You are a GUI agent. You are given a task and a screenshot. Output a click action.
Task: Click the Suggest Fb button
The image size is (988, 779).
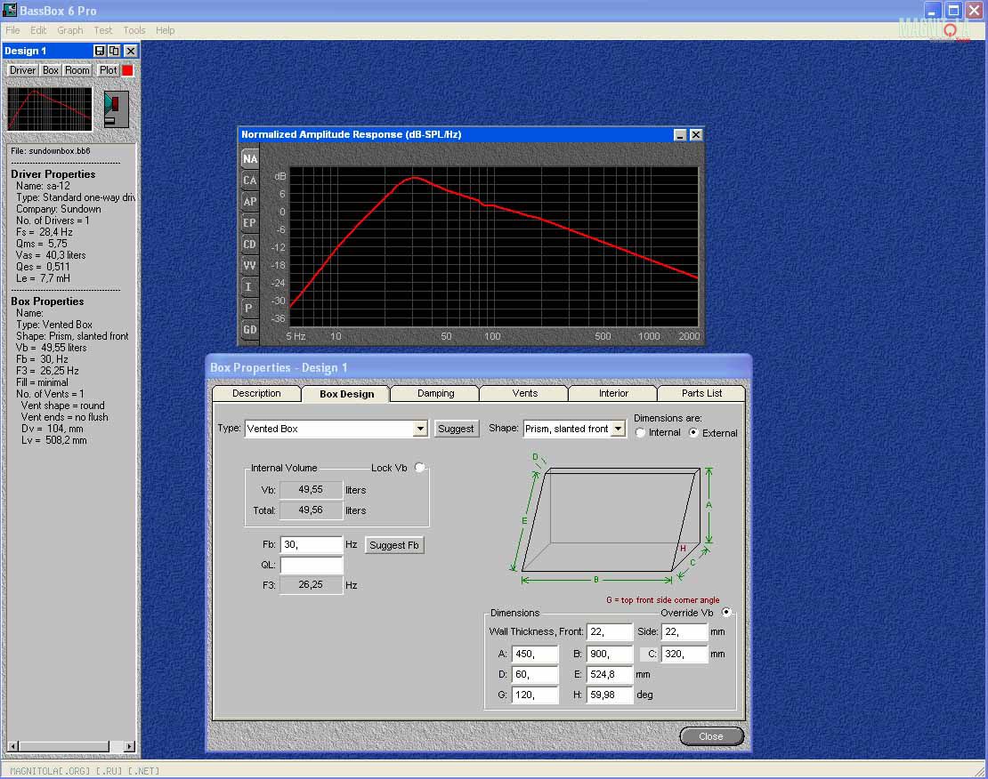pos(393,545)
